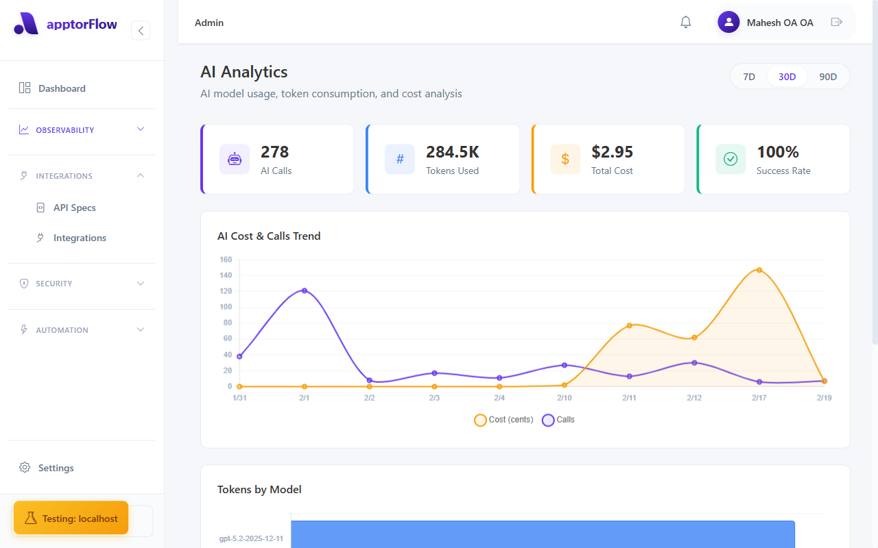This screenshot has width=878, height=548.
Task: Open the API Specs page
Action: (x=75, y=207)
